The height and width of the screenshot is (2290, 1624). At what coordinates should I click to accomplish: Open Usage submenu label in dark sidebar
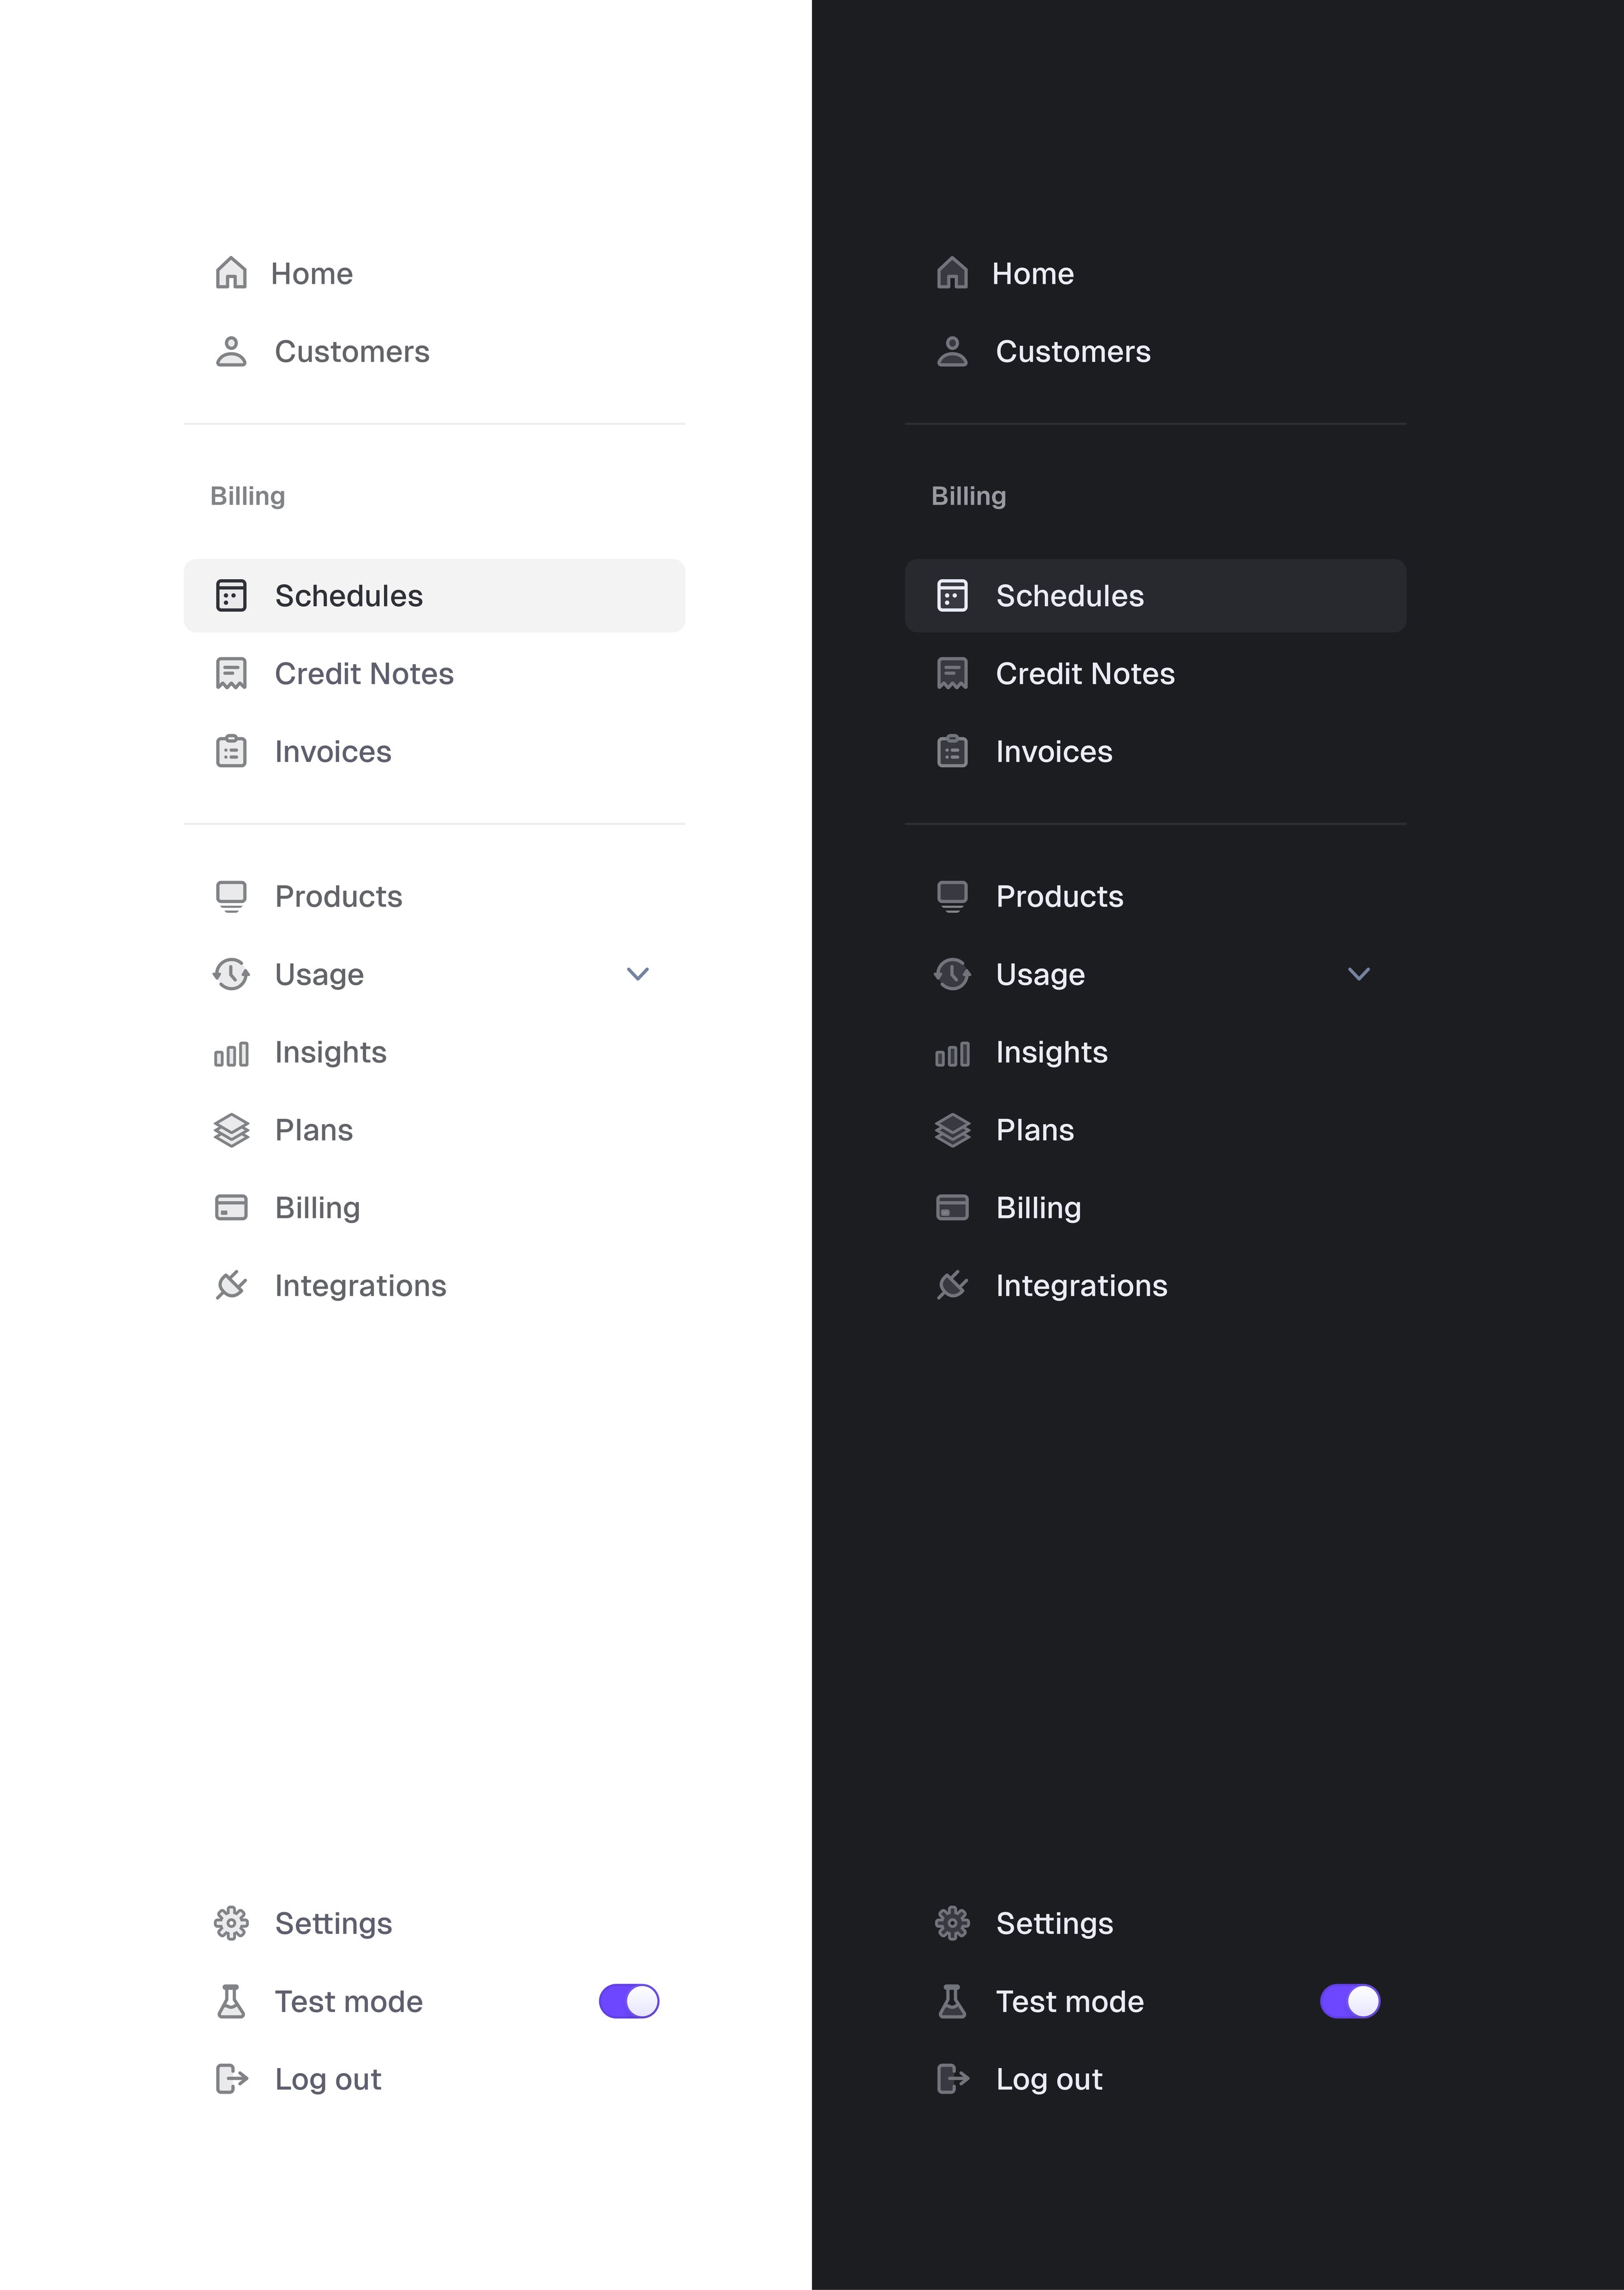coord(1040,974)
